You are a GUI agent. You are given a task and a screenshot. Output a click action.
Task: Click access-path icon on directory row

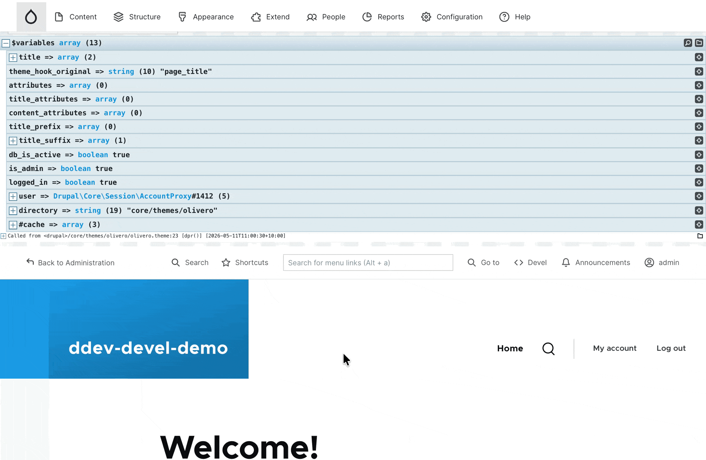pyautogui.click(x=699, y=210)
